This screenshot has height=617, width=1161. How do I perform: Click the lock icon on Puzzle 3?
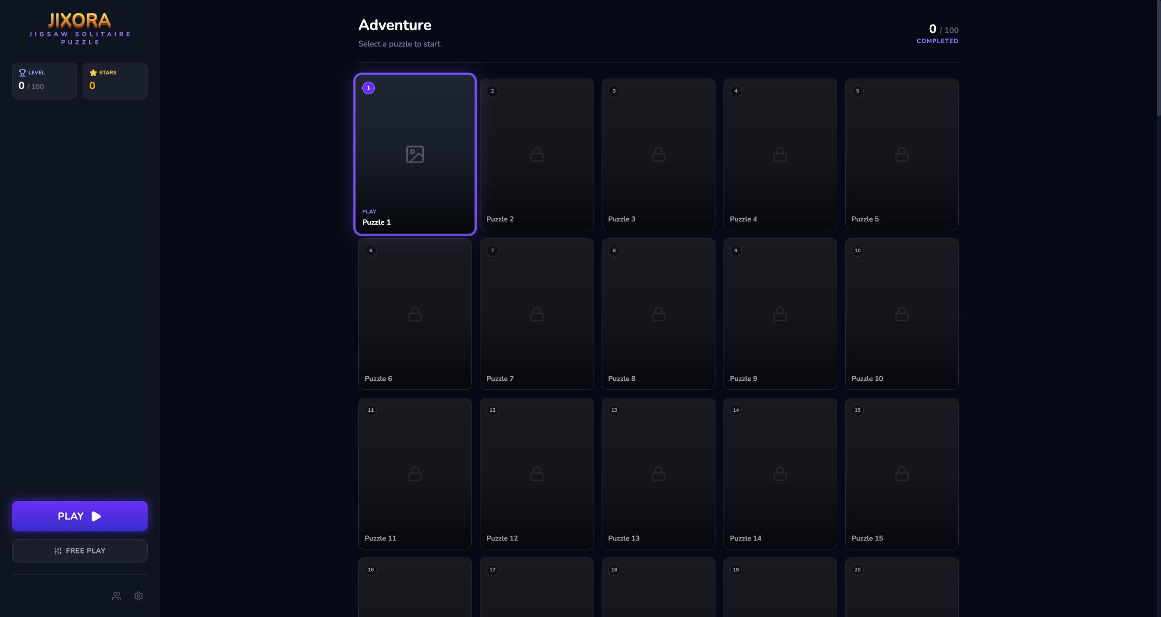pos(658,154)
